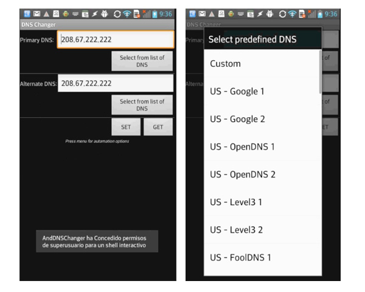This screenshot has height=292, width=365.
Task: Focus the Primary DNS address field
Action: 116,40
